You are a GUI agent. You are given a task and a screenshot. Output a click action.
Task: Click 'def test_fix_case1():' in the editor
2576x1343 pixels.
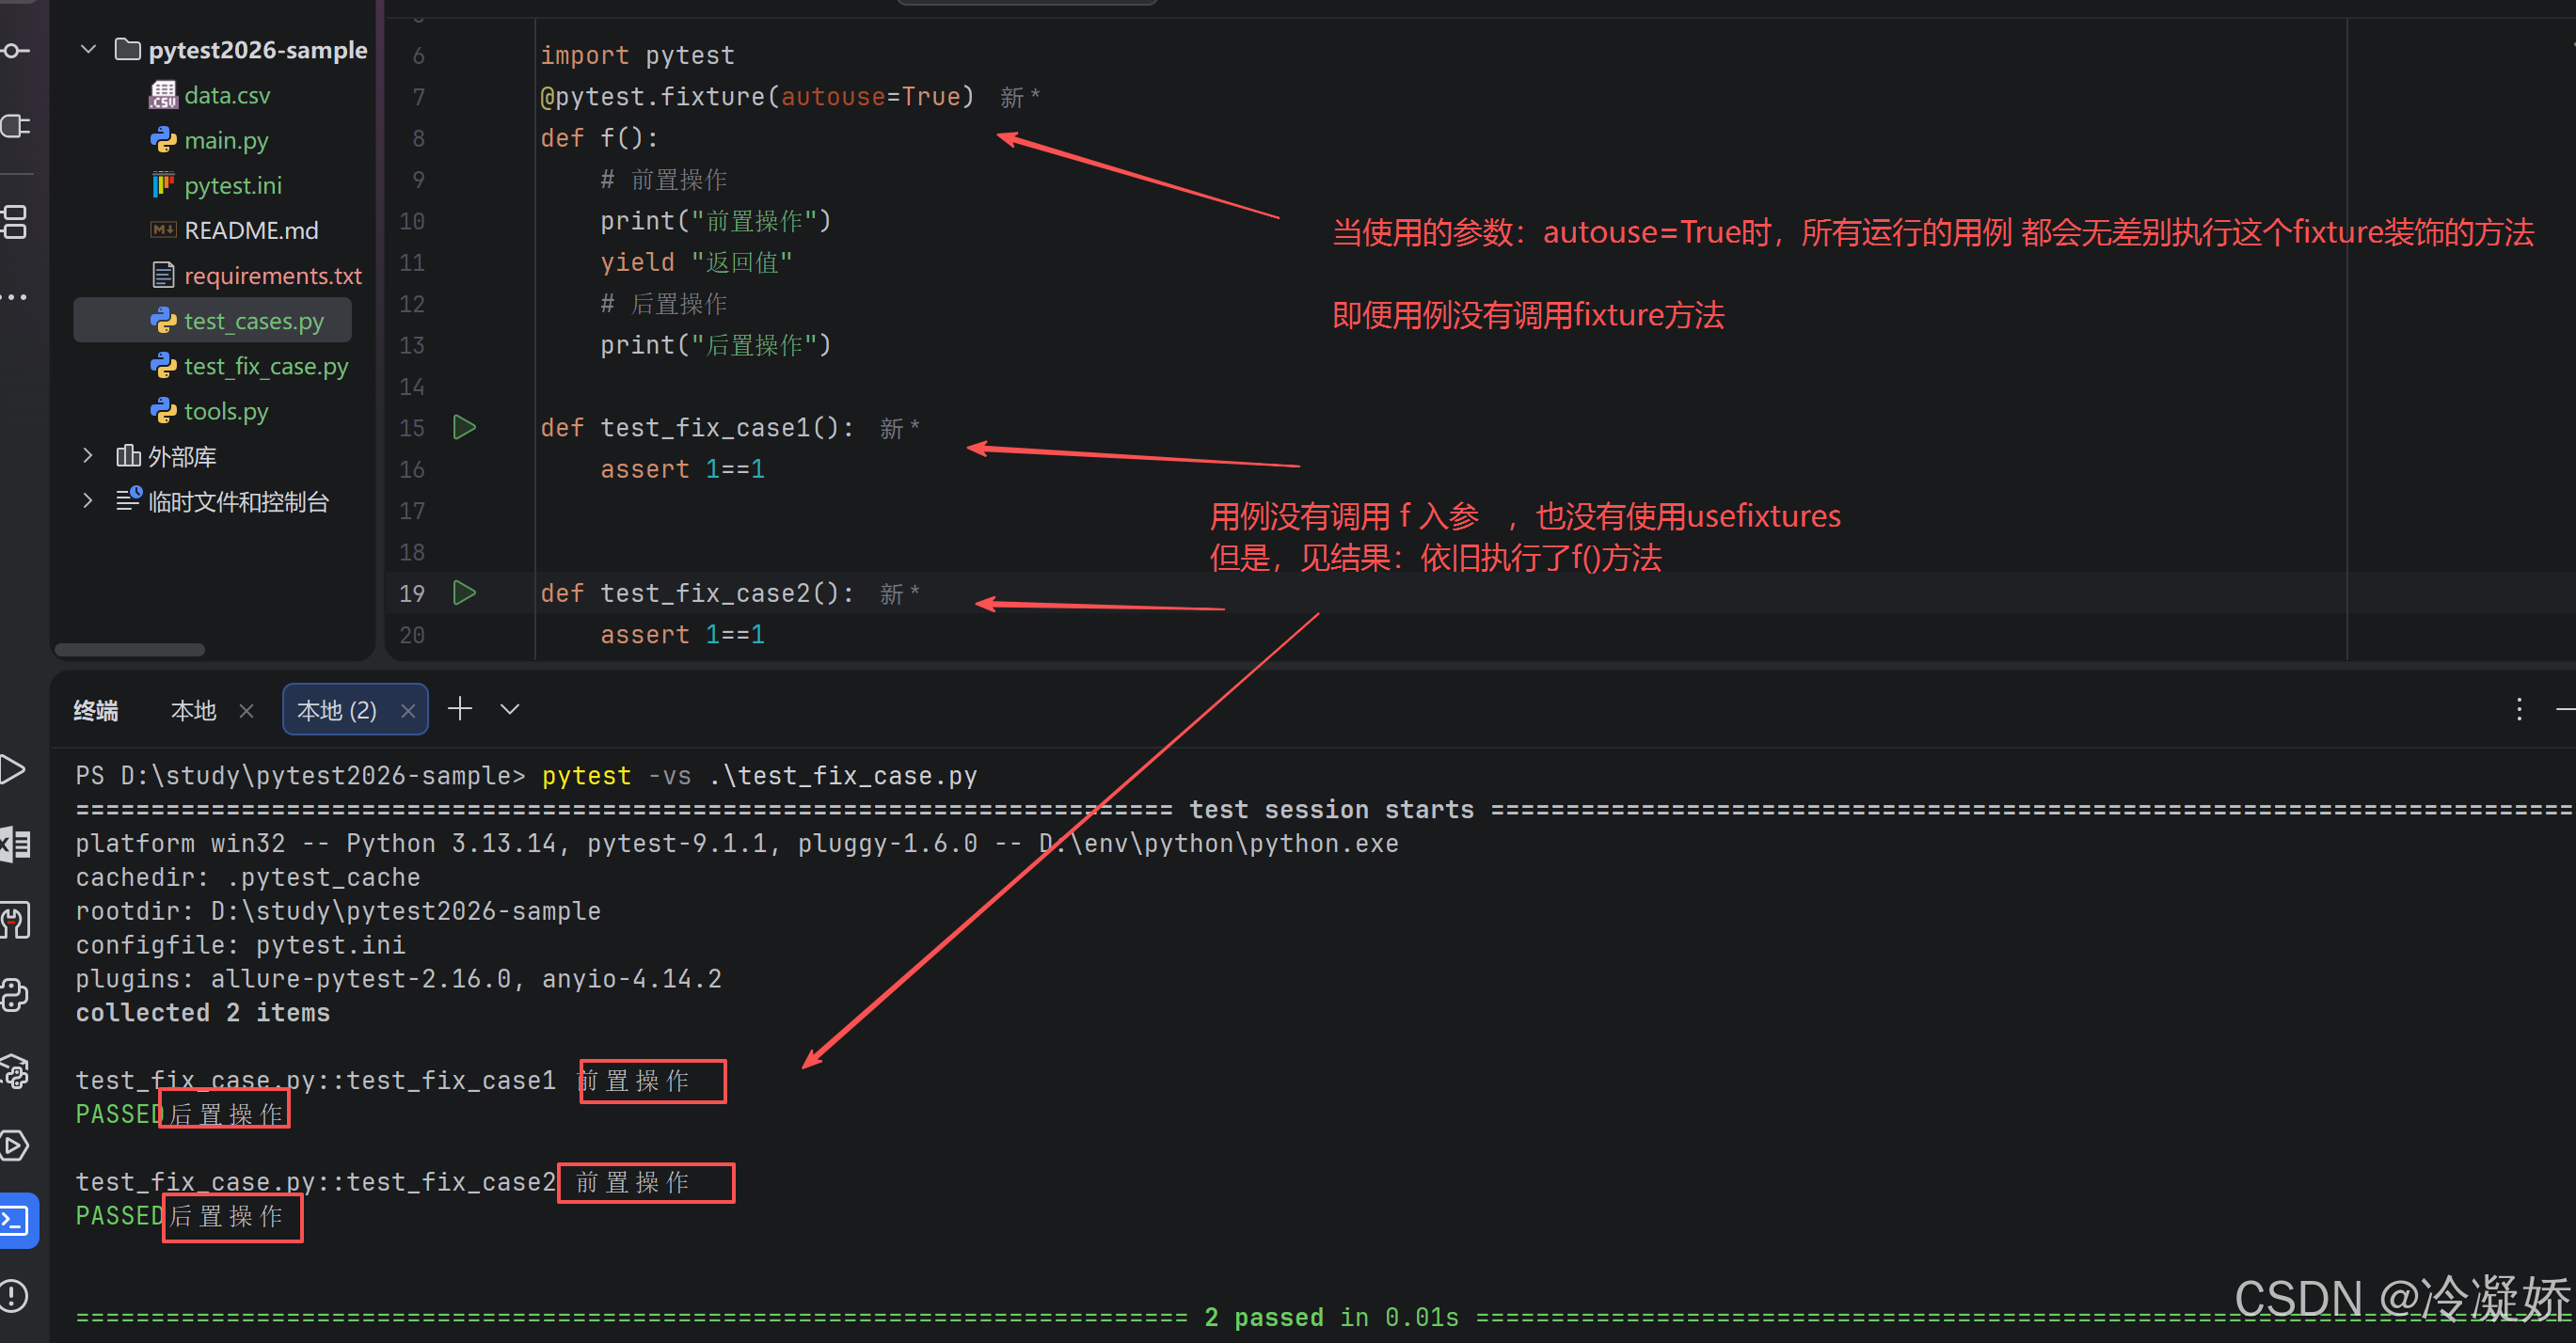(697, 428)
